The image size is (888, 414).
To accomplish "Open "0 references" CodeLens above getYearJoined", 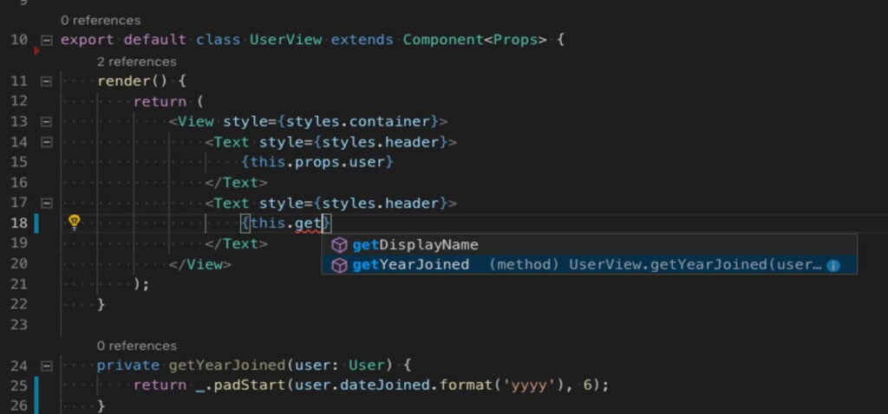I will [x=136, y=346].
